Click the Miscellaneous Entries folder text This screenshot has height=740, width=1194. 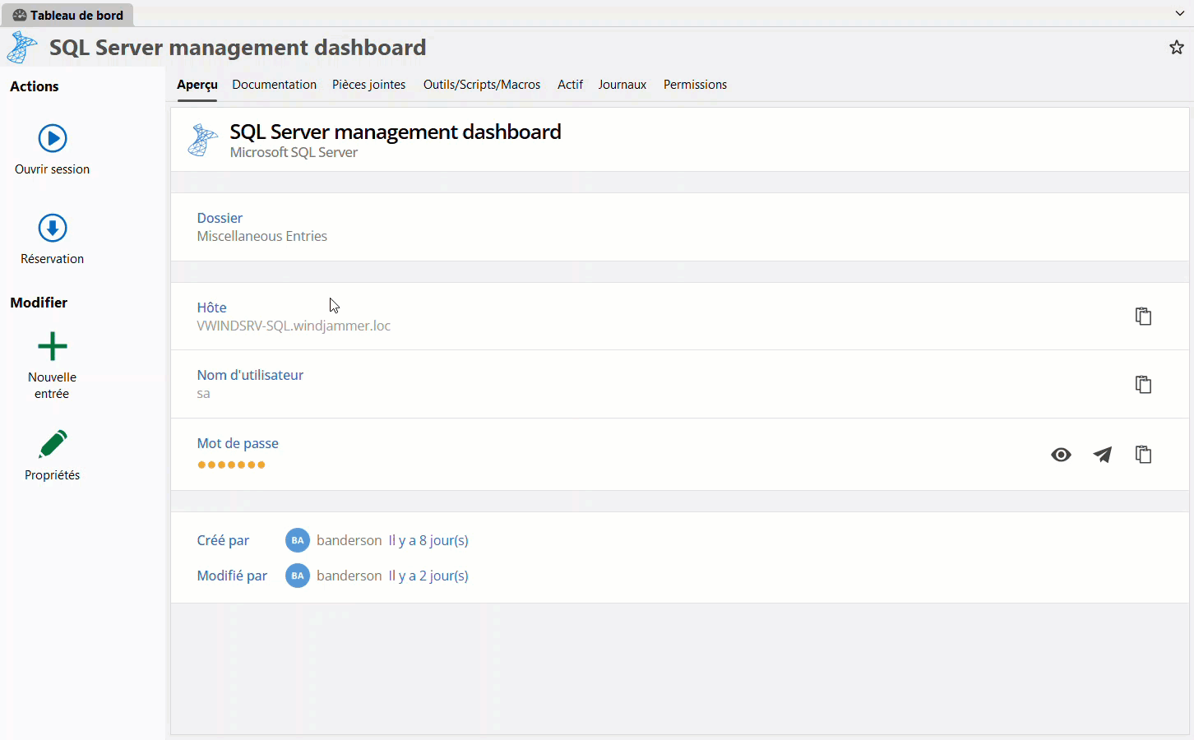[262, 236]
